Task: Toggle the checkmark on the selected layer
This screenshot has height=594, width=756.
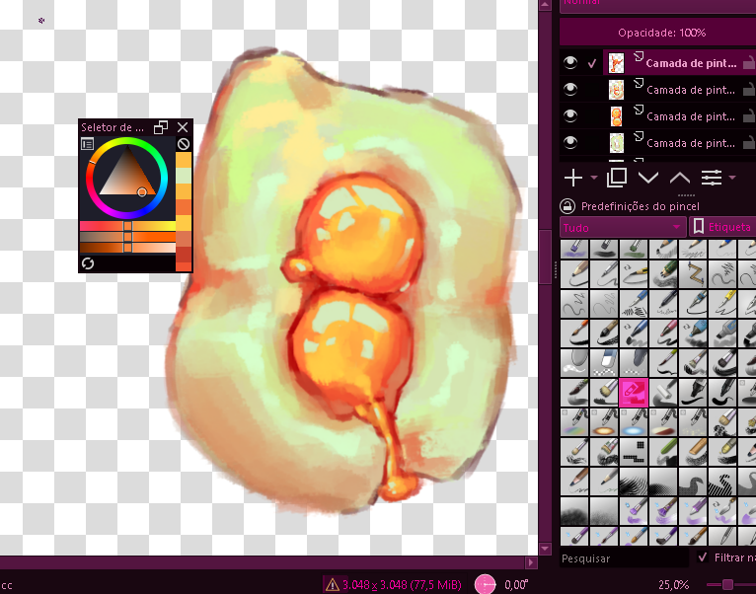Action: [592, 63]
